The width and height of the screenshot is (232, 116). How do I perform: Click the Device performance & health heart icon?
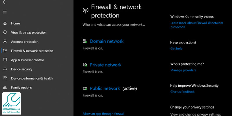[x=5, y=78]
